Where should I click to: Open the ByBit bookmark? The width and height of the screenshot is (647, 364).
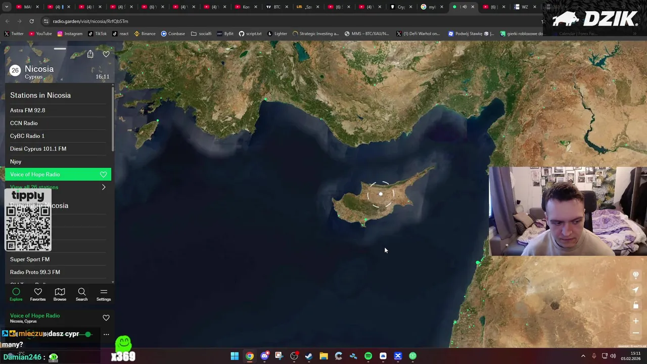pyautogui.click(x=225, y=34)
